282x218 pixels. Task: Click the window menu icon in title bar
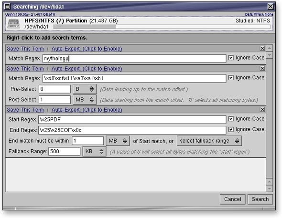(x=7, y=7)
